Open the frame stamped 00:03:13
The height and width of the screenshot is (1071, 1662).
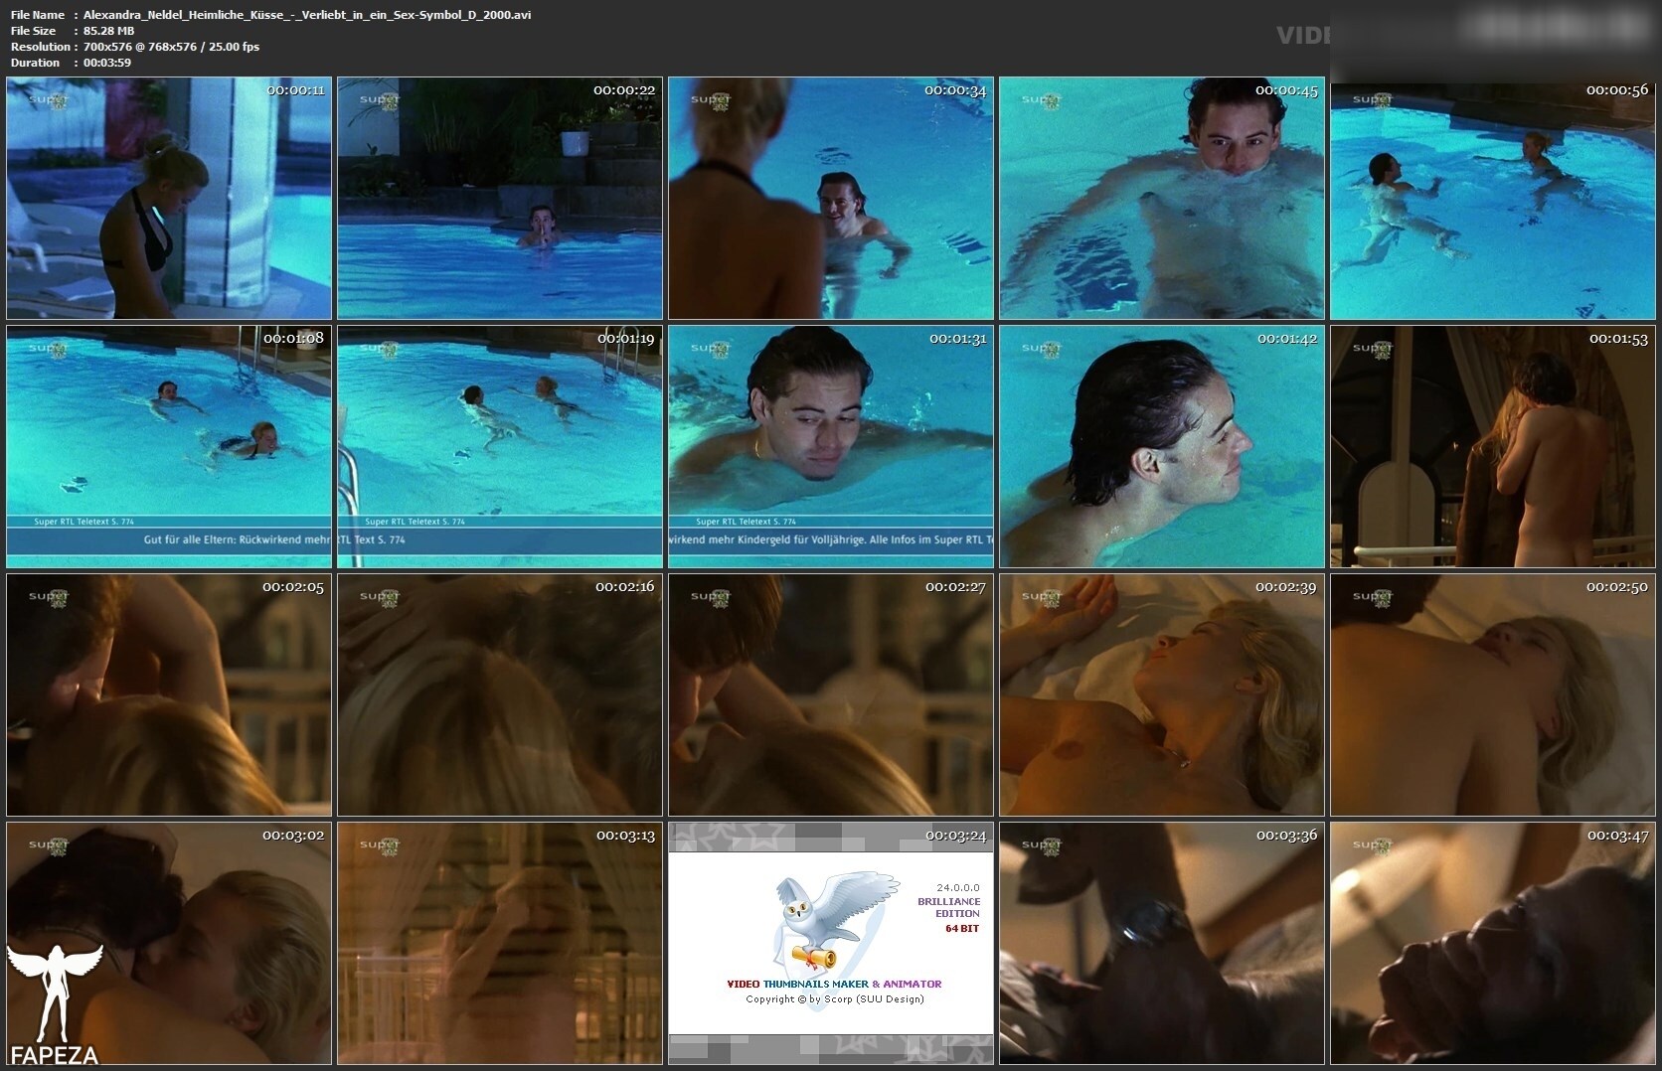click(500, 944)
